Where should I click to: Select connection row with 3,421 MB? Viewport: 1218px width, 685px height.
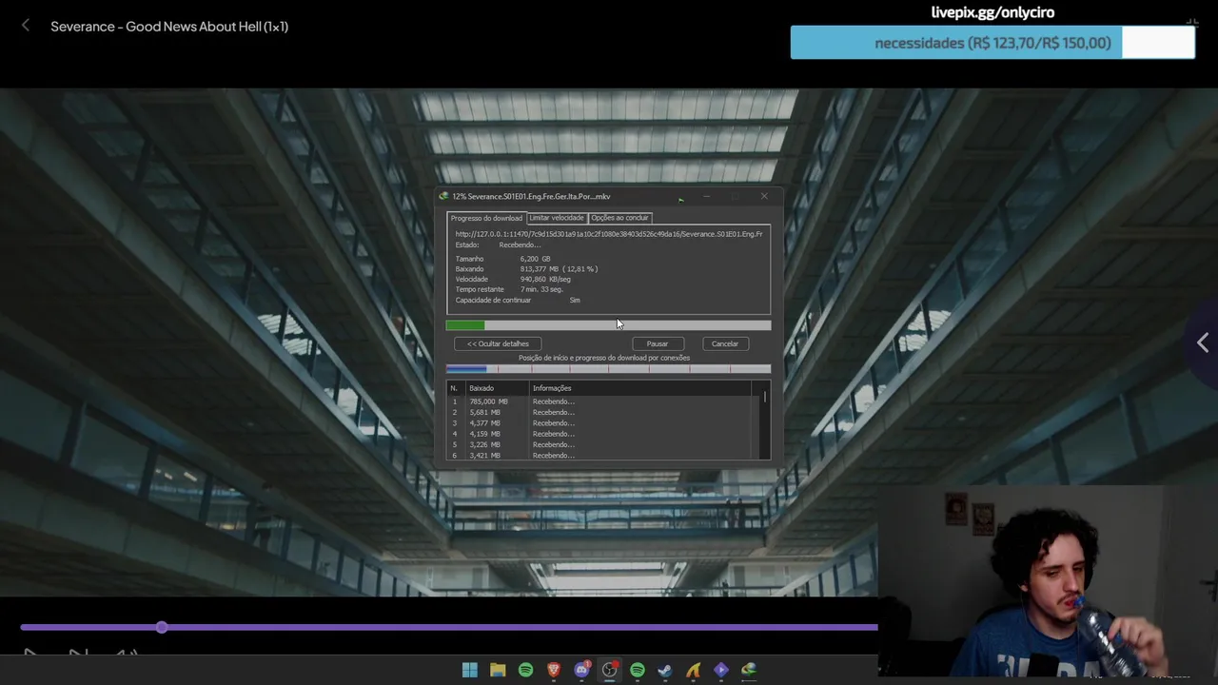(x=603, y=456)
